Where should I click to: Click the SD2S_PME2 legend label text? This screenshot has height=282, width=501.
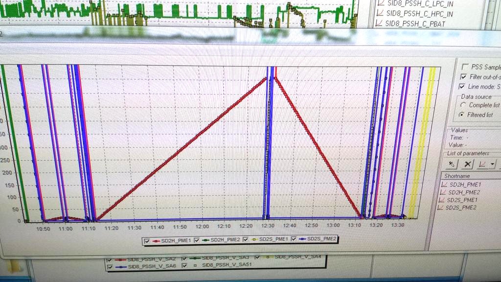(322, 238)
